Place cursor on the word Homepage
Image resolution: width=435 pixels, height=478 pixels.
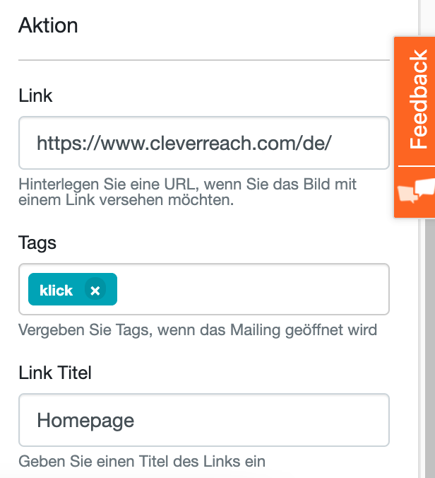point(85,421)
